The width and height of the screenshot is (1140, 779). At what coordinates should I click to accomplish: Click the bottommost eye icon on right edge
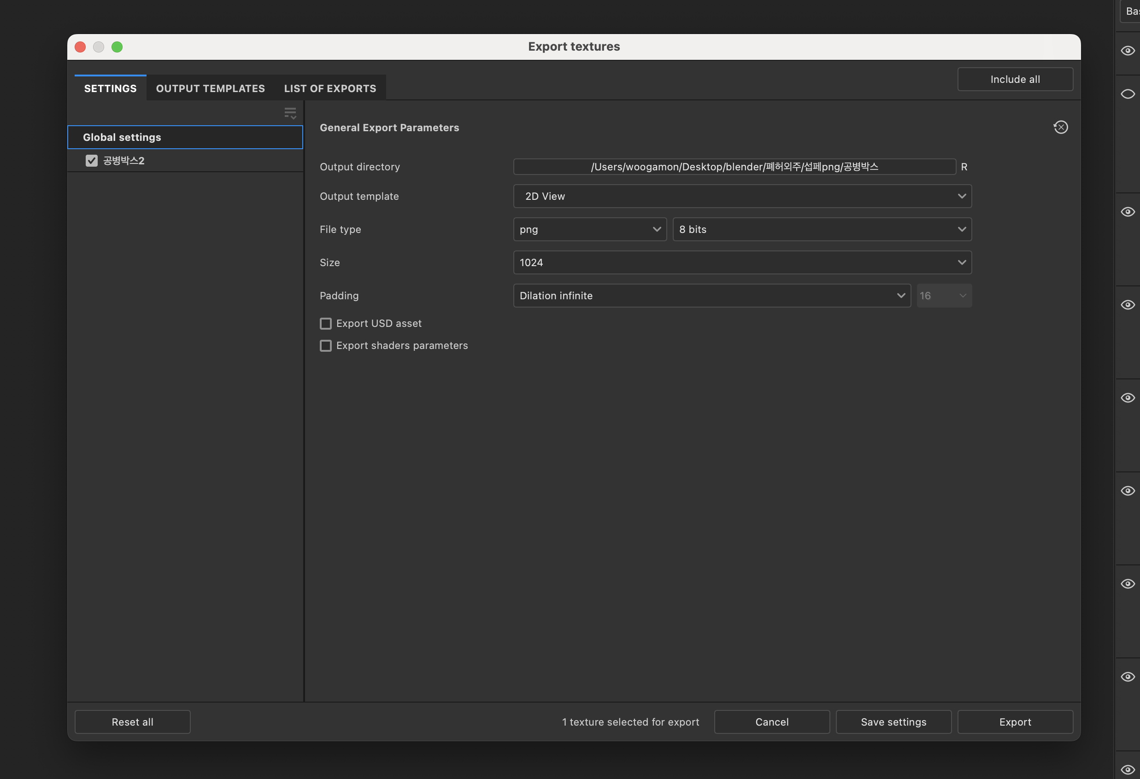1127,769
